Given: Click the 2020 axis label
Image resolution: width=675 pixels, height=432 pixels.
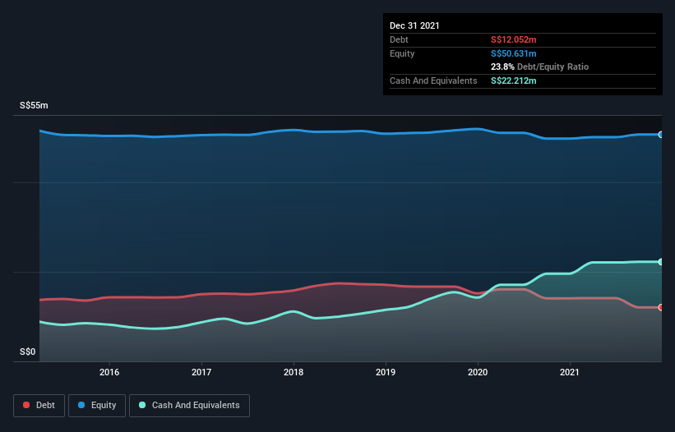Looking at the screenshot, I should pos(478,372).
